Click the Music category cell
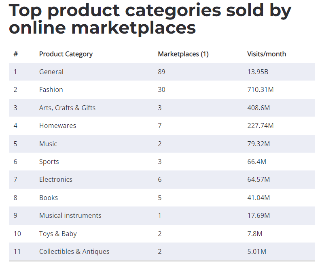This screenshot has height=266, width=320. 48,144
